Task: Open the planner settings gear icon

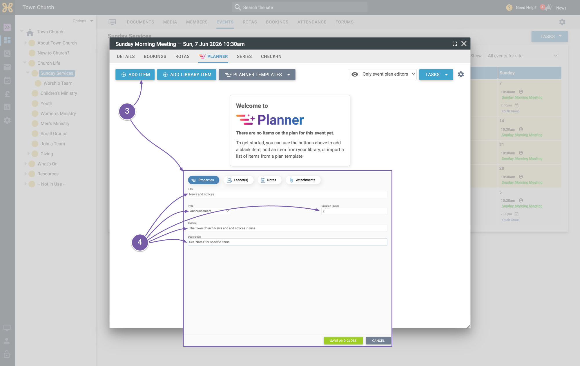Action: [x=461, y=74]
